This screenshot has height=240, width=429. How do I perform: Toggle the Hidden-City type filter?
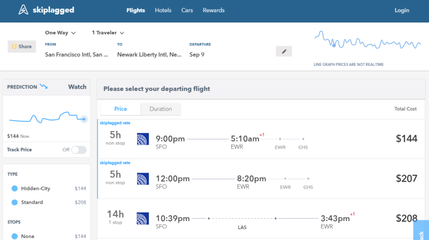coord(14,189)
